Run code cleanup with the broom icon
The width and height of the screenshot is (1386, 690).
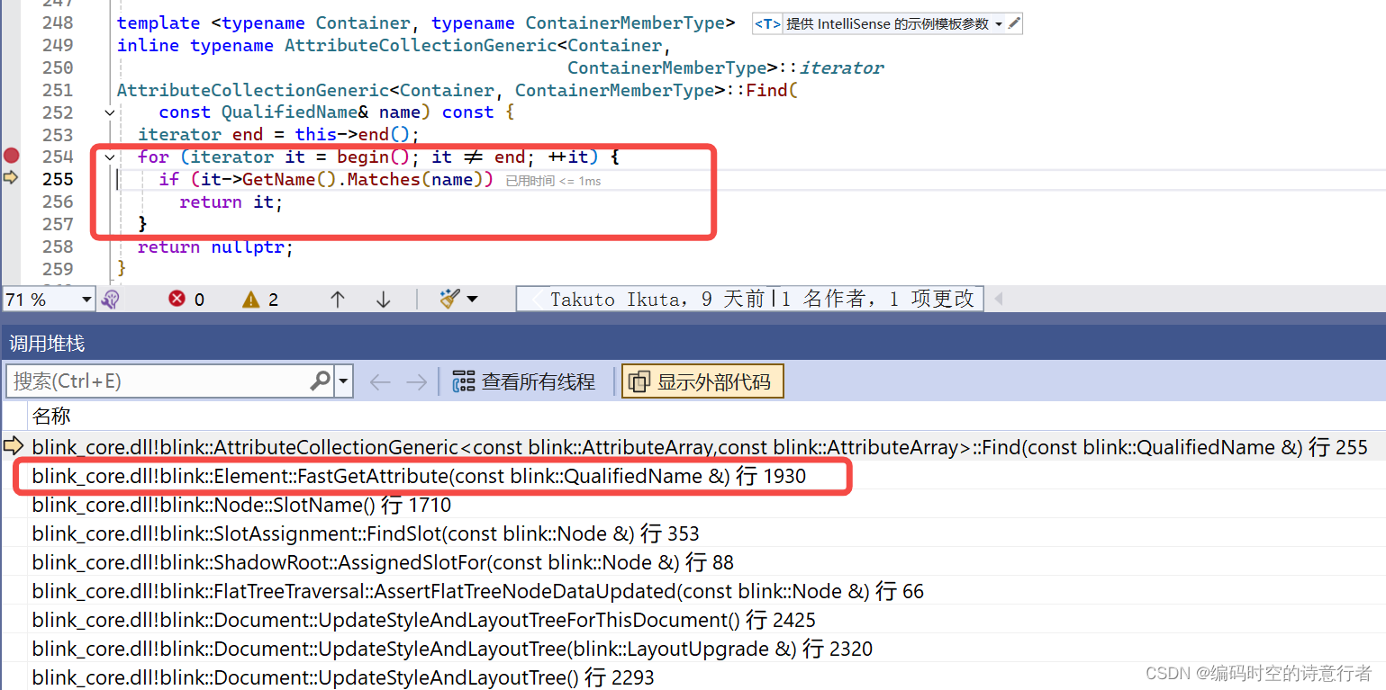tap(450, 300)
